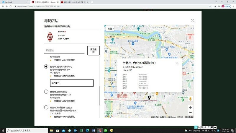236x133 pixels.
Task: Open Chrome three-dot menu
Action: [233, 6]
